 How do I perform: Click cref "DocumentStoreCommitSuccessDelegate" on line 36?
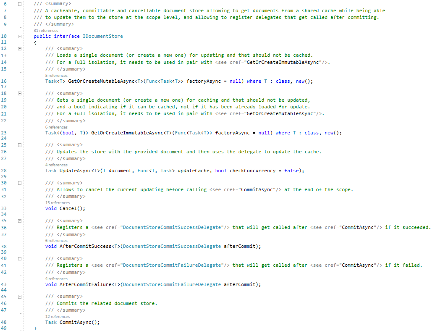(172, 228)
